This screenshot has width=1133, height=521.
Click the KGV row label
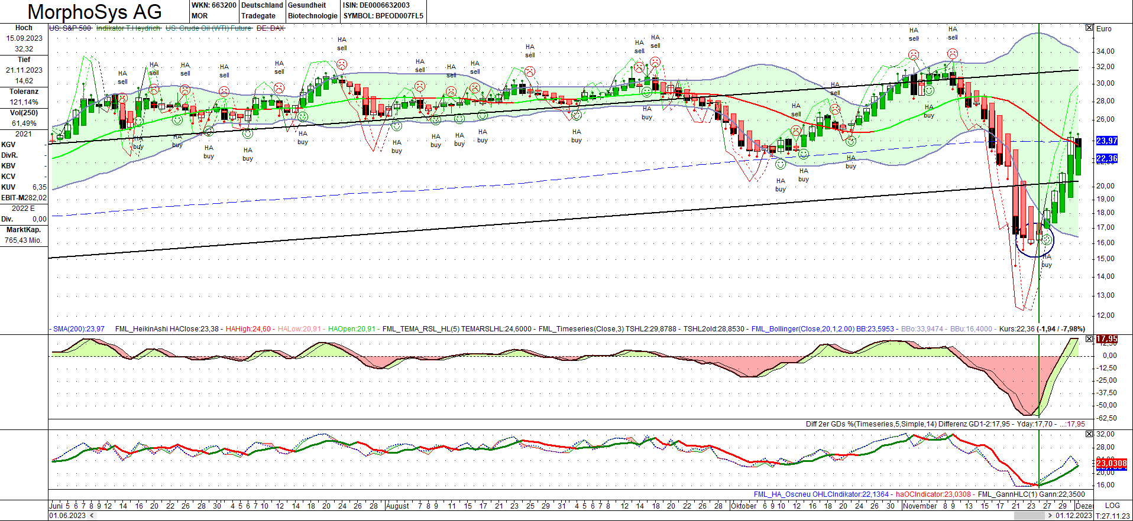[8, 145]
